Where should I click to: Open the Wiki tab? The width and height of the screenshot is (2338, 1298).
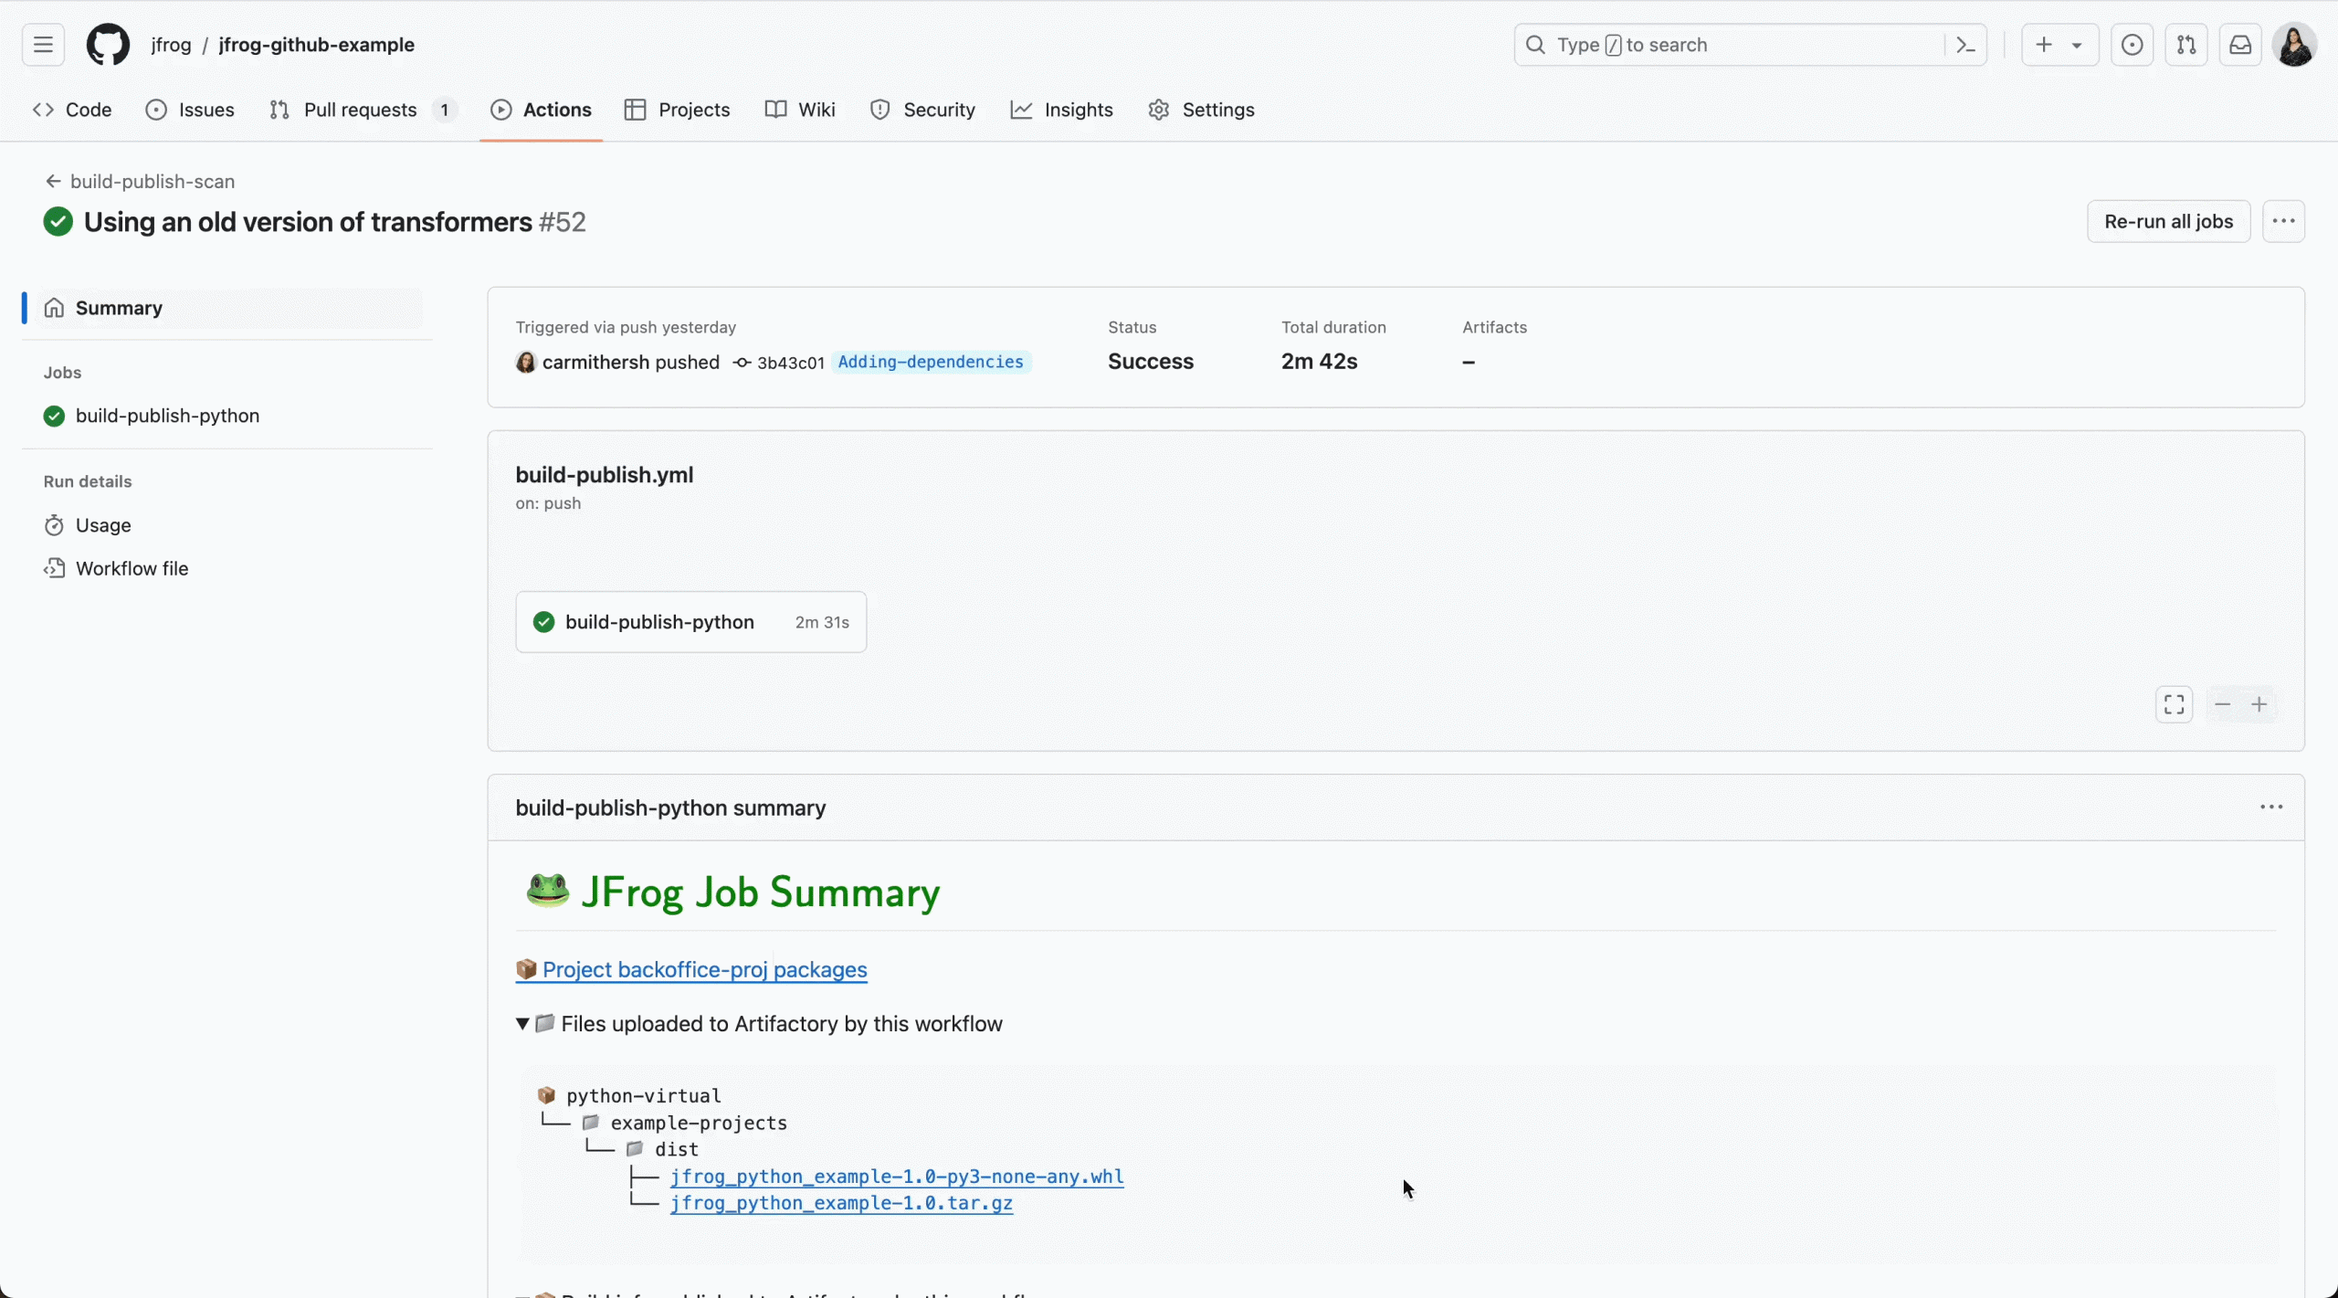(x=800, y=110)
